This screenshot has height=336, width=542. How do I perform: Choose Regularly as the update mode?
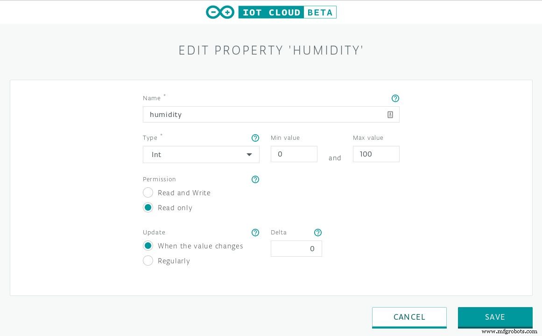click(x=148, y=261)
